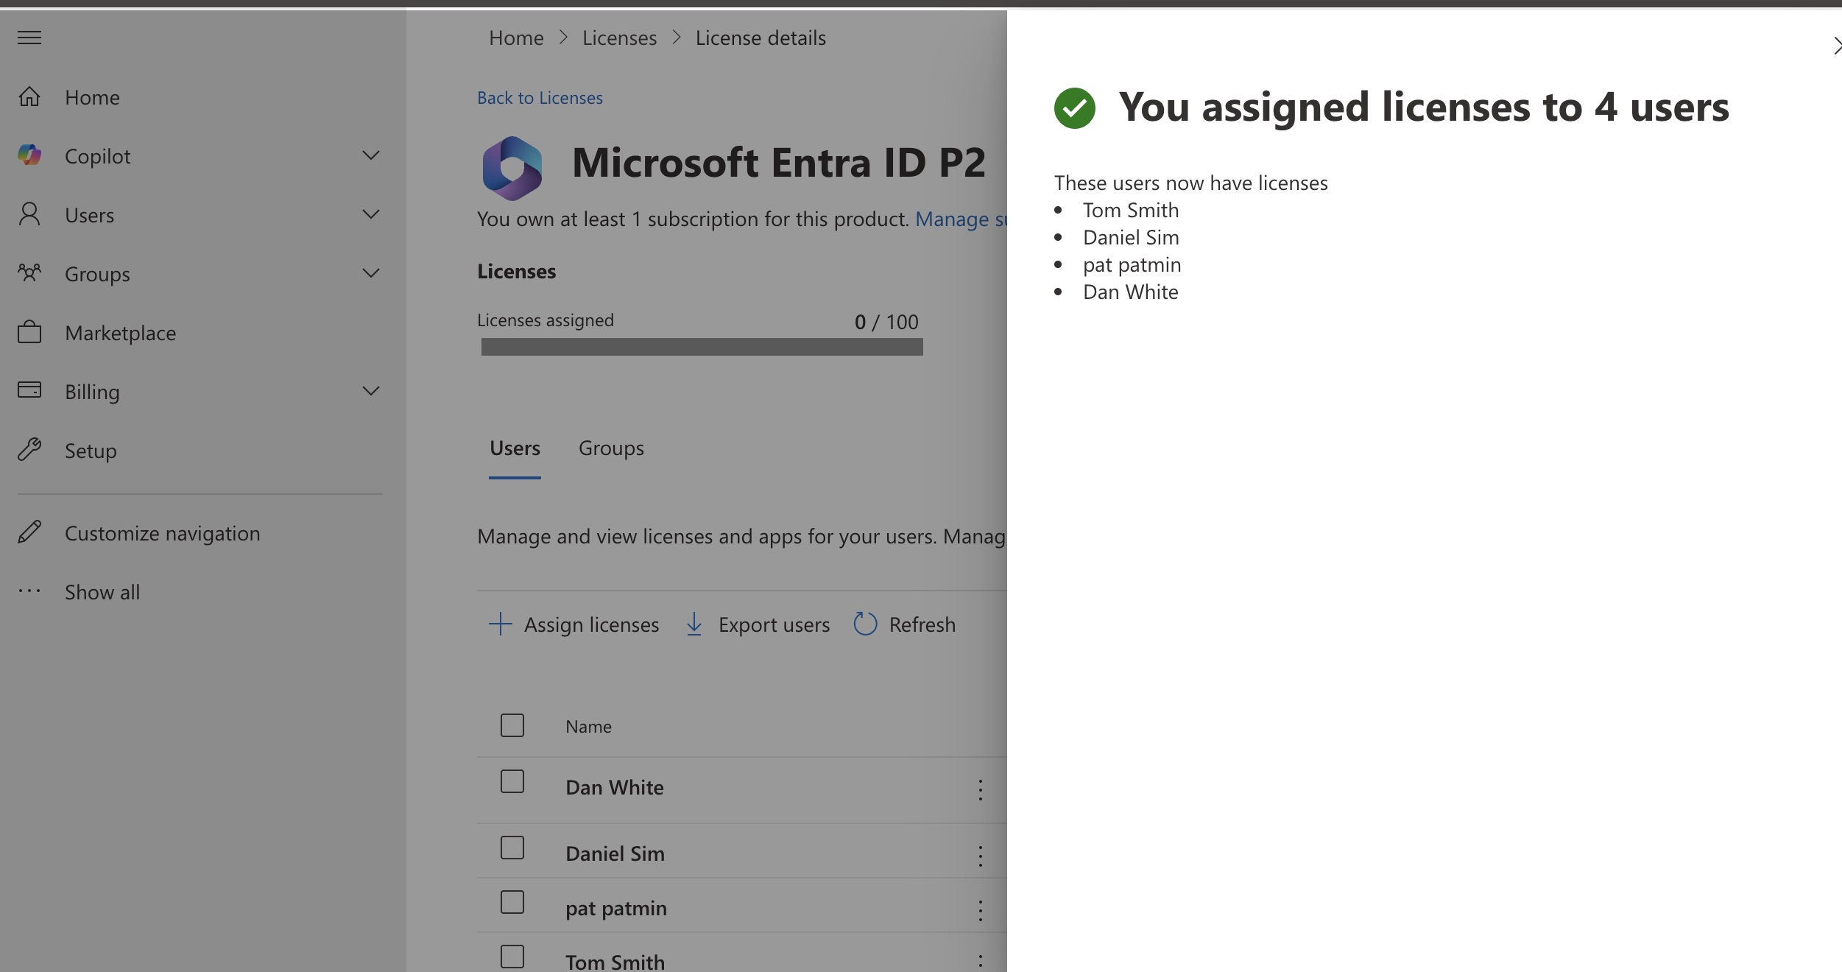This screenshot has width=1842, height=972.
Task: Check the Dan White row checkbox
Action: coord(512,781)
